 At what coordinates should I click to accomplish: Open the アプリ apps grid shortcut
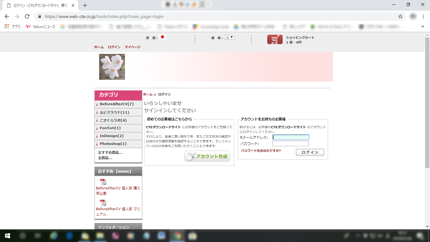click(x=13, y=27)
